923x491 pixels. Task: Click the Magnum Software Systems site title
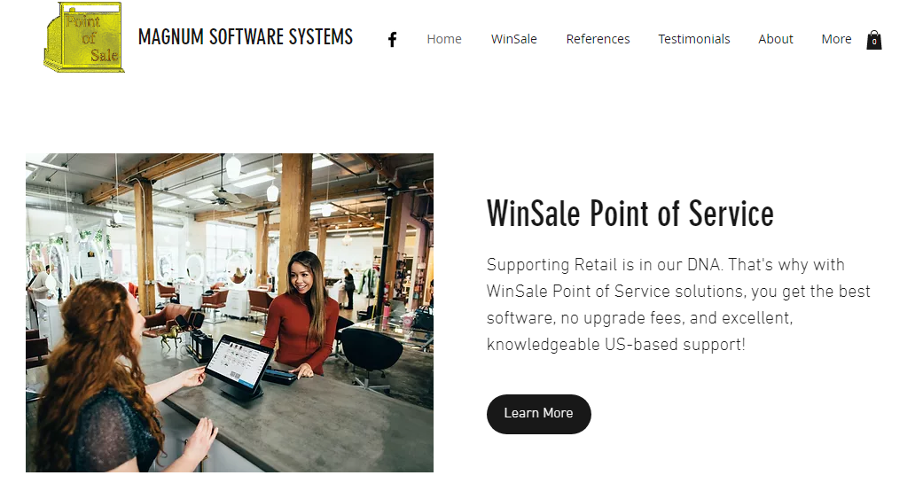246,37
